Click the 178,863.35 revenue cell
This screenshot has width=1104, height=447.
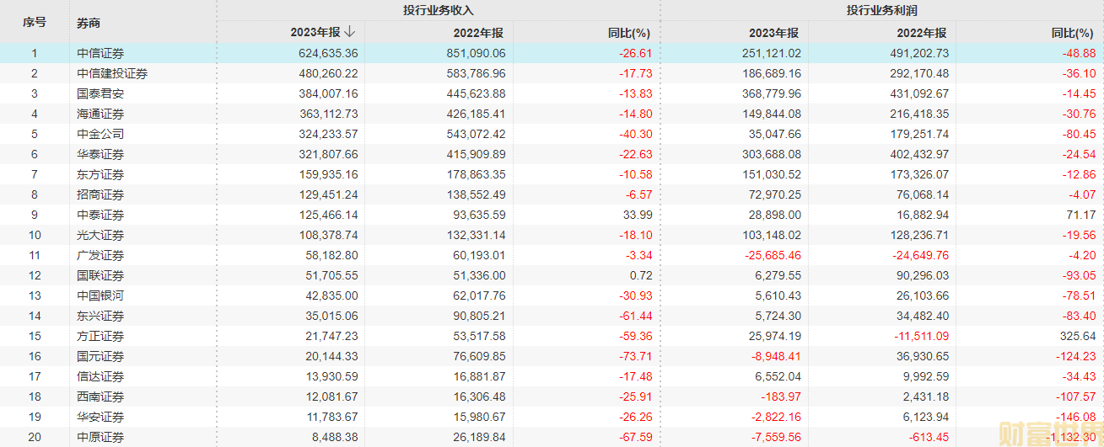(x=476, y=174)
